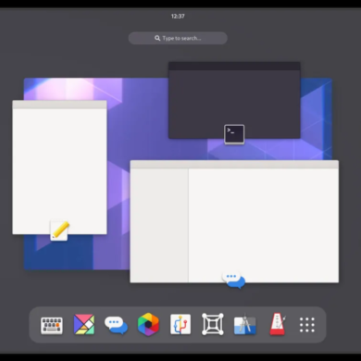Viewport: 361px width, 361px height.
Task: Open the on-screen keyboard app in the dash
Action: click(x=52, y=325)
